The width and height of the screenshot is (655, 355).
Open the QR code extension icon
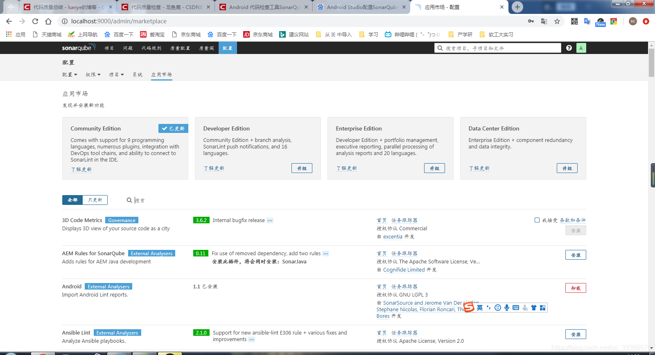(x=574, y=21)
